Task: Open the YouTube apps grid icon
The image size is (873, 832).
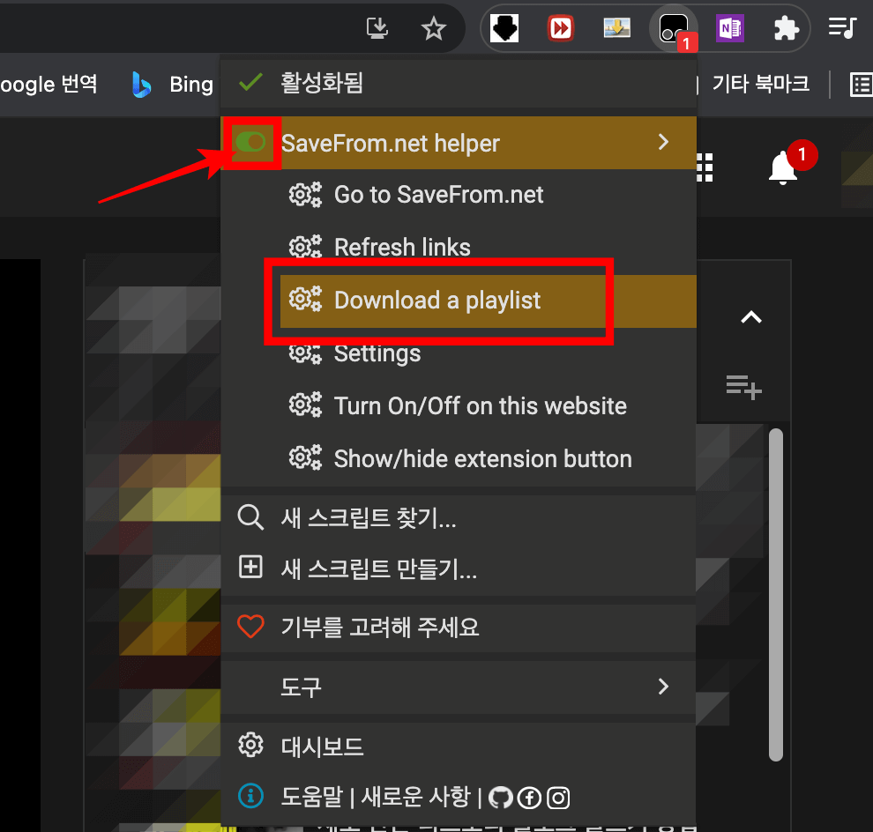Action: 705,167
